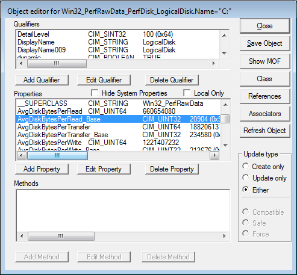Click the Properties list scroll-up arrow
Screen dimensions: 297x275
pyautogui.click(x=225, y=105)
